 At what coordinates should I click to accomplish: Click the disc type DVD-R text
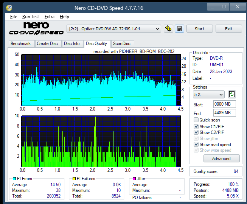[216, 58]
